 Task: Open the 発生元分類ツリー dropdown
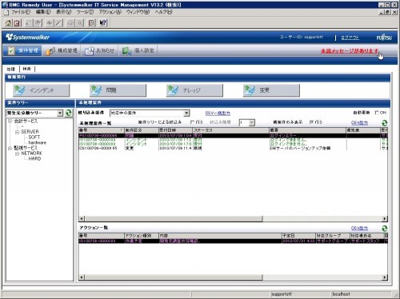60,114
